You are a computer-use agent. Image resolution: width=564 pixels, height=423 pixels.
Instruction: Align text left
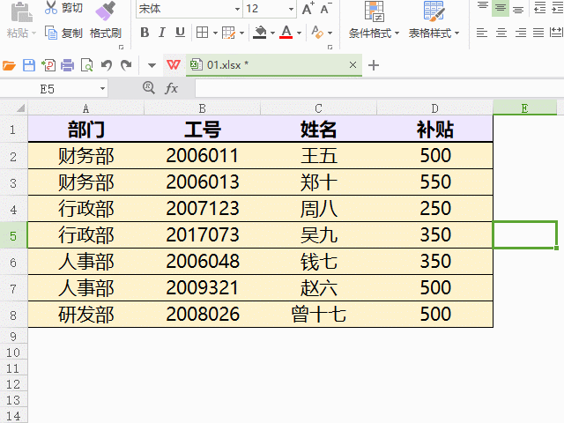482,33
